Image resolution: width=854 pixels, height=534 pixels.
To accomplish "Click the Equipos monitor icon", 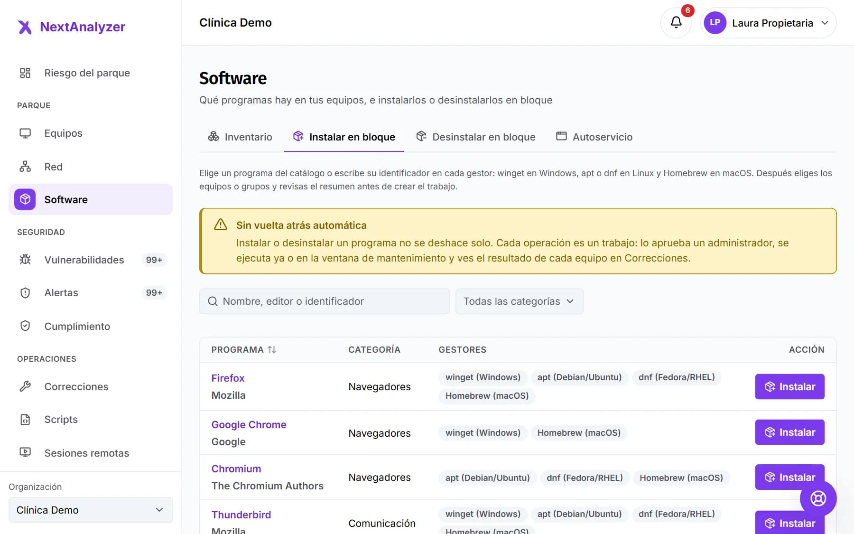I will 25,133.
